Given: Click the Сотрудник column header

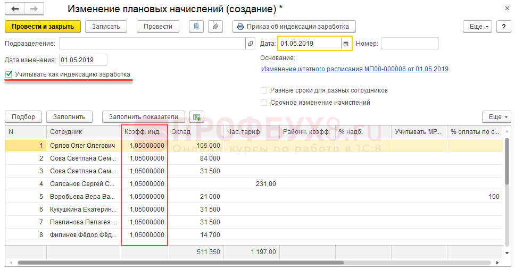Looking at the screenshot, I should click(x=83, y=131).
